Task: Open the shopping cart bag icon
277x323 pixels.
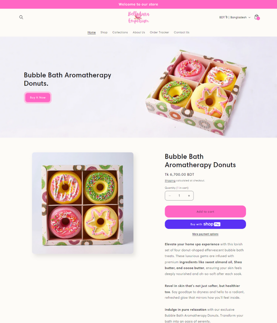Action: pos(257,17)
